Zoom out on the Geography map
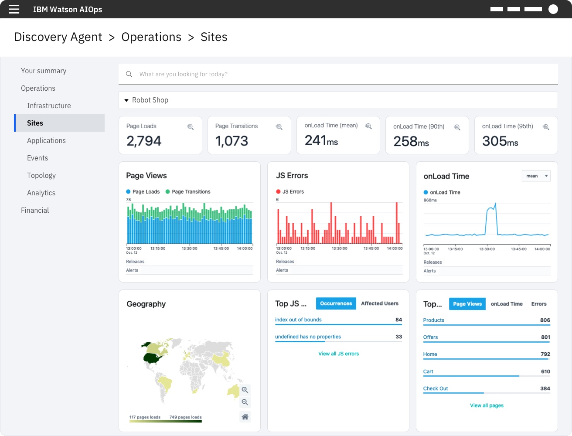Screen dimensions: 572x436 (245, 402)
